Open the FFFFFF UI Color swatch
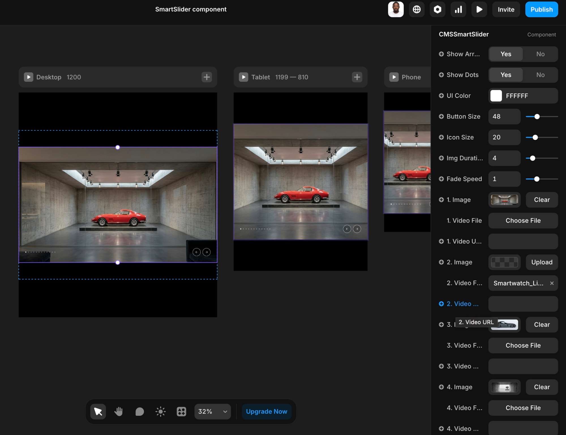Screen dimensions: 566x435 [x=496, y=96]
